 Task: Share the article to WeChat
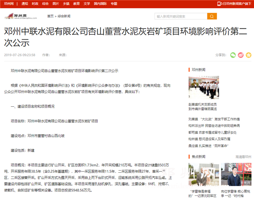[x=233, y=55]
